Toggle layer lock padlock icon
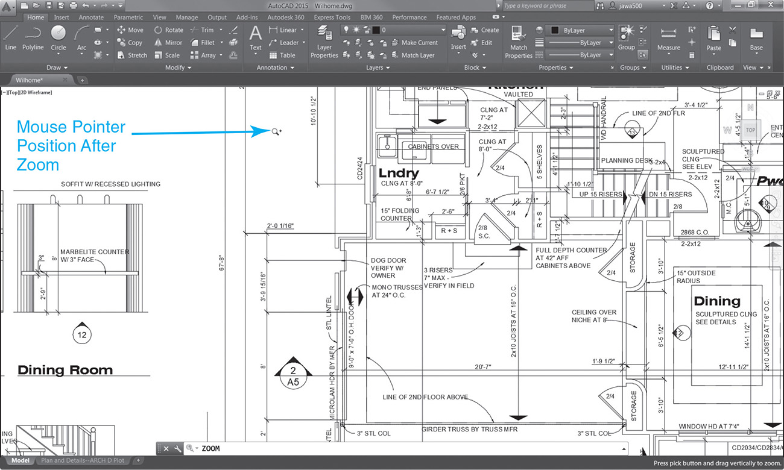The height and width of the screenshot is (470, 784). coord(365,30)
